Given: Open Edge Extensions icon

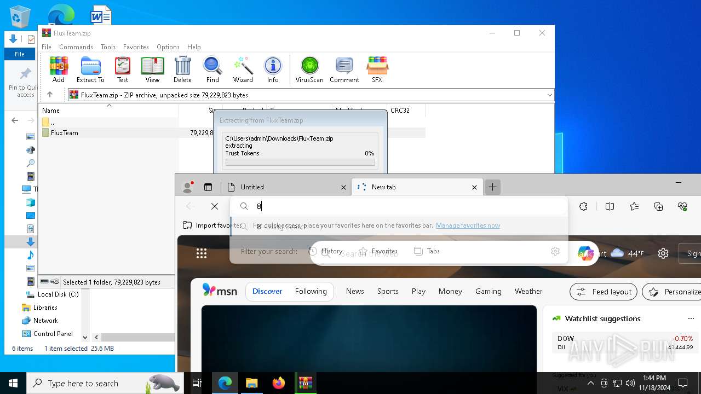Looking at the screenshot, I should (x=583, y=206).
